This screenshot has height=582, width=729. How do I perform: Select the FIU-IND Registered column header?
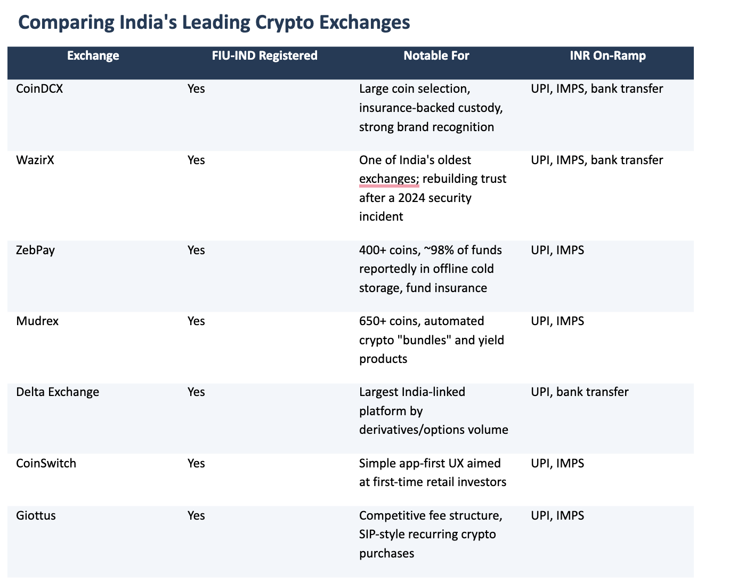point(265,55)
